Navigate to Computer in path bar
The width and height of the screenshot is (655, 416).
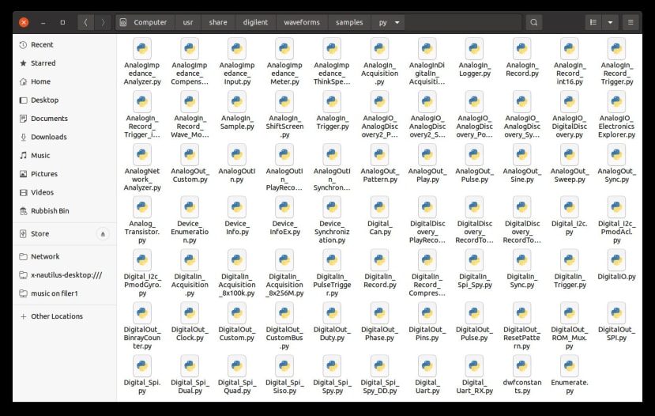tap(145, 22)
